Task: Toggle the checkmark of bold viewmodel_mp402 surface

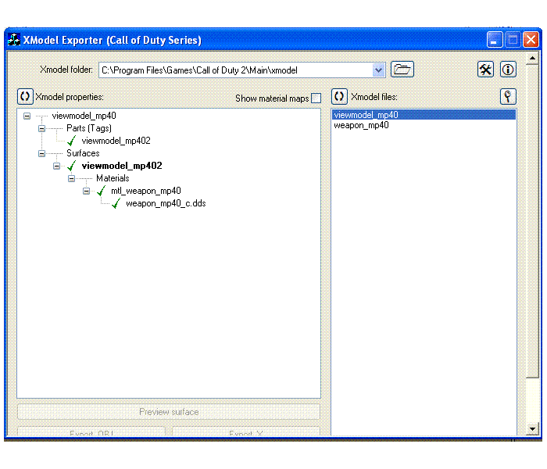Action: tap(72, 166)
